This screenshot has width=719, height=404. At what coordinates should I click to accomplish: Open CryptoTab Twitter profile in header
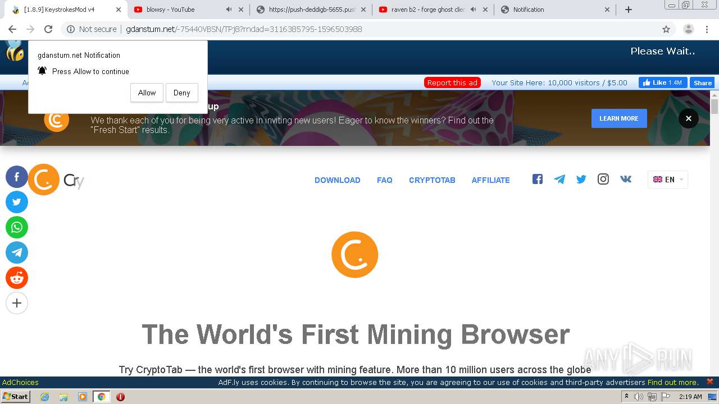(581, 179)
